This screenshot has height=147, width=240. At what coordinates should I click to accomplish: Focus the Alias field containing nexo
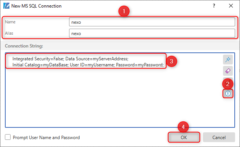pyautogui.click(x=152, y=33)
